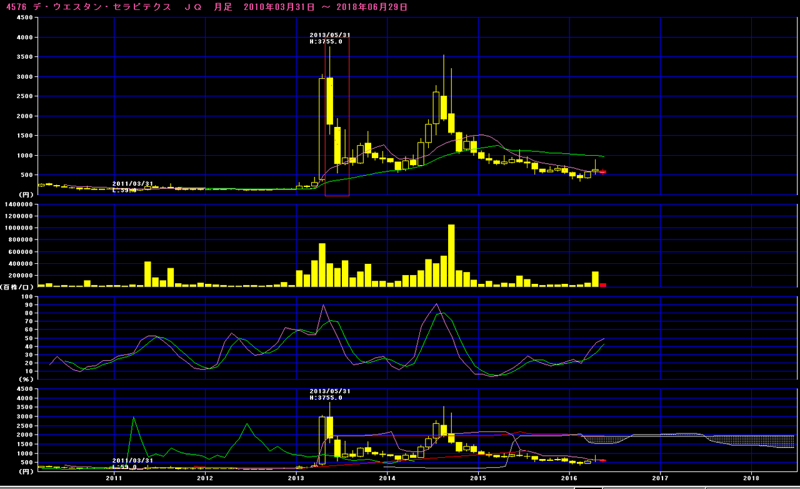Image resolution: width=800 pixels, height=489 pixels.
Task: Click the red latest-month volume bar
Action: point(603,285)
